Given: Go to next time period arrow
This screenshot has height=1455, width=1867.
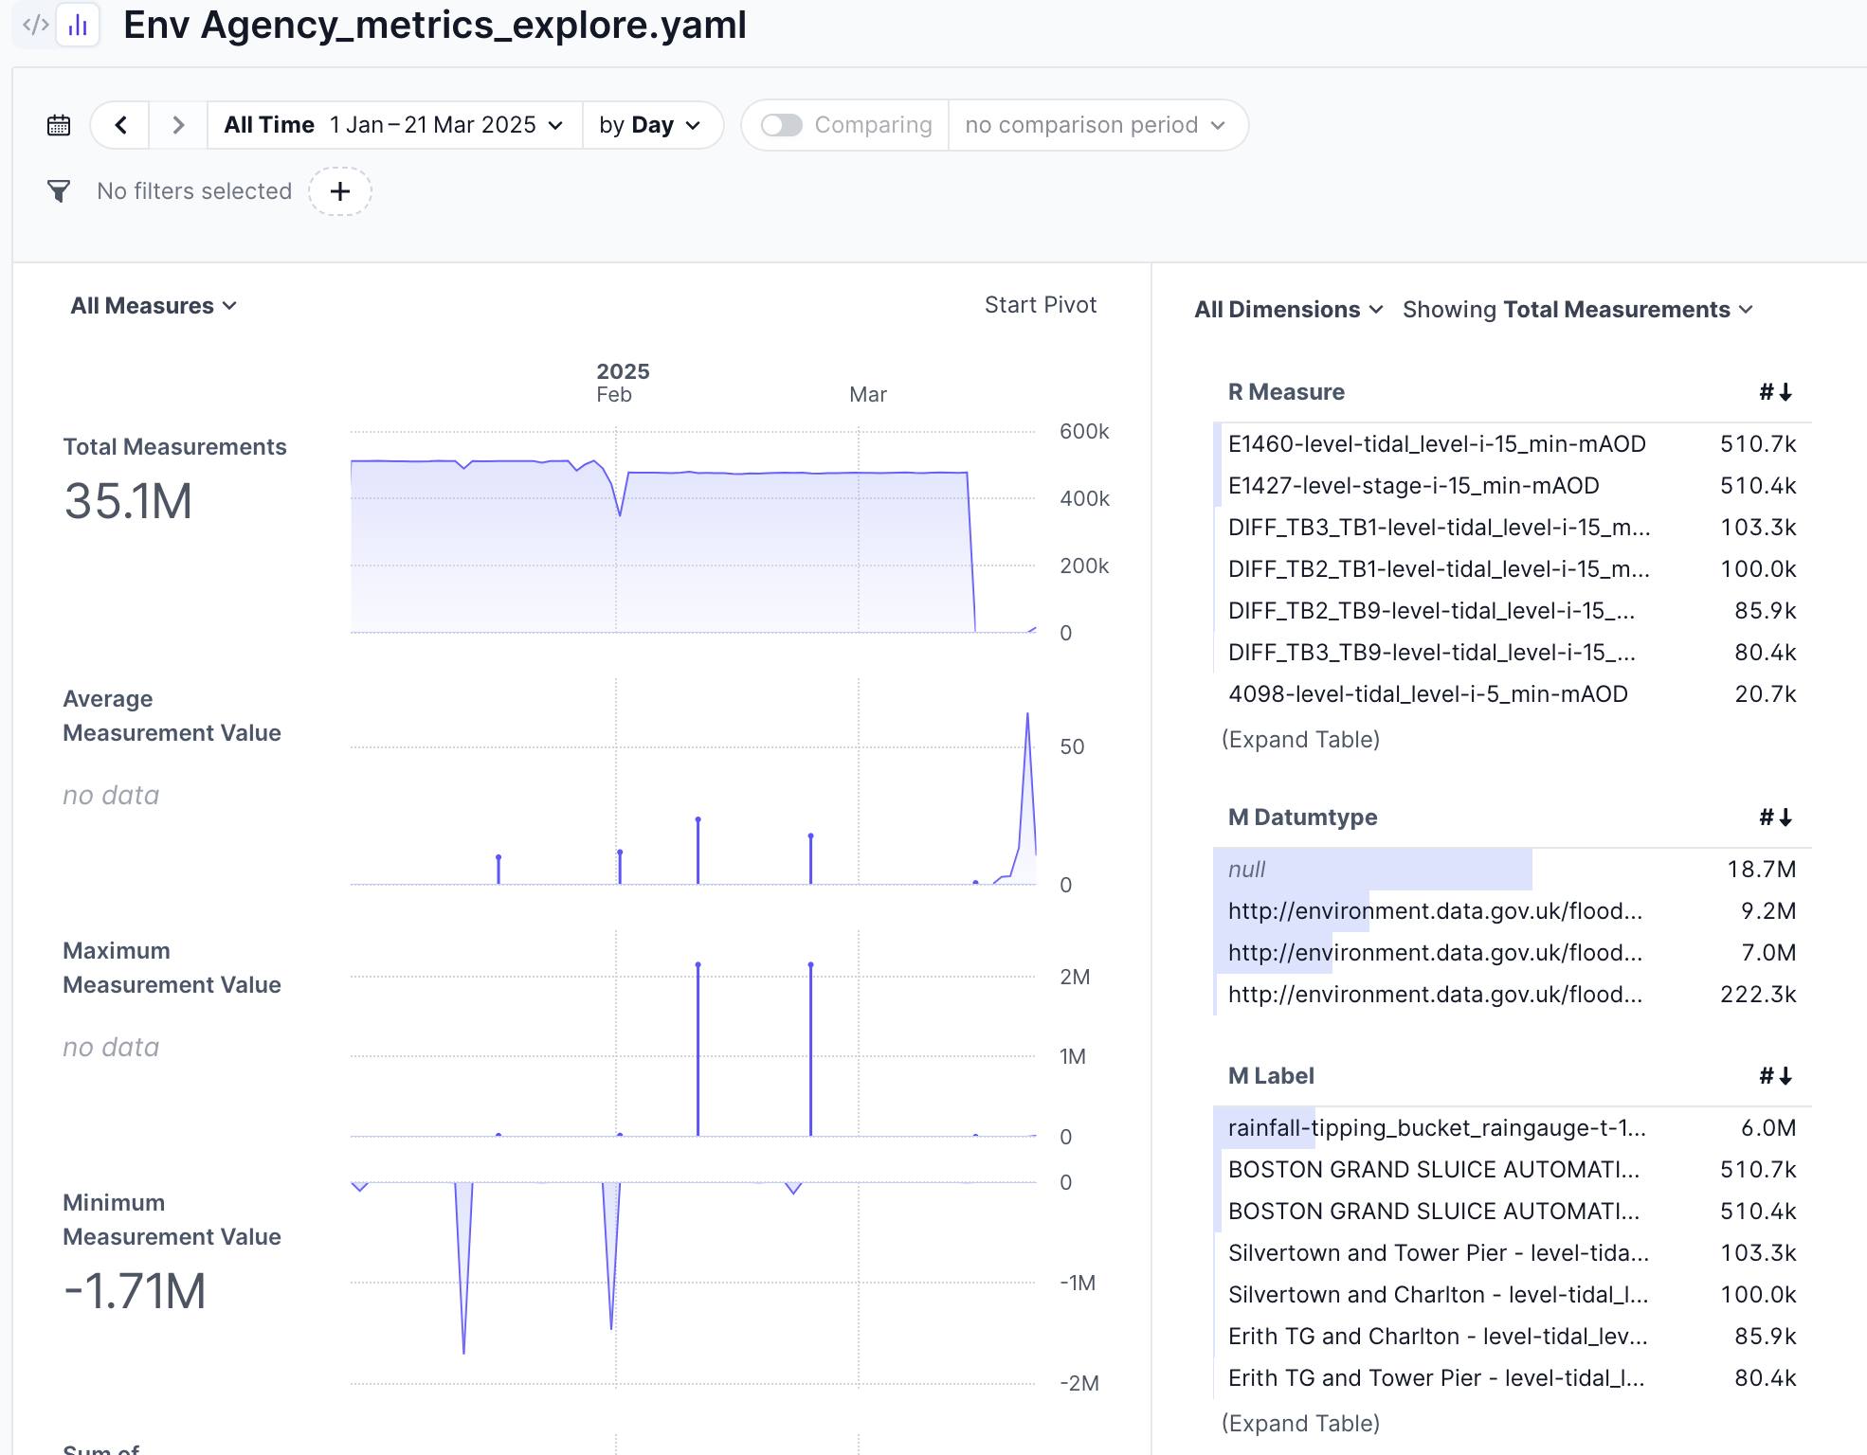Looking at the screenshot, I should tap(178, 125).
